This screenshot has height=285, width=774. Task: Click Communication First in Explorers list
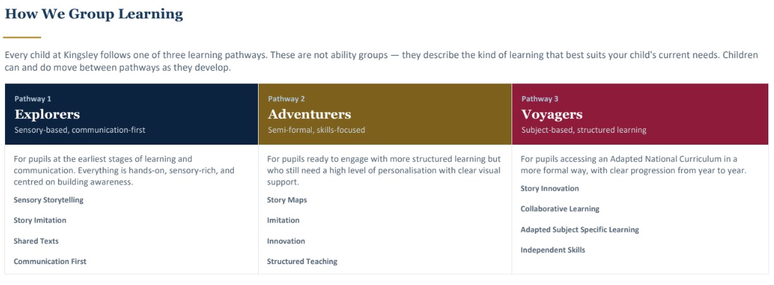(x=50, y=262)
